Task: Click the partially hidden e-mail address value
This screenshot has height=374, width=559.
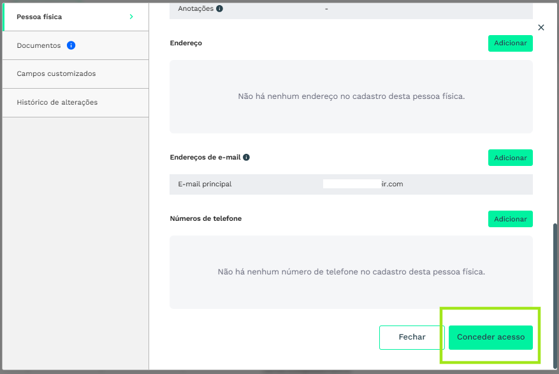Action: pos(363,184)
